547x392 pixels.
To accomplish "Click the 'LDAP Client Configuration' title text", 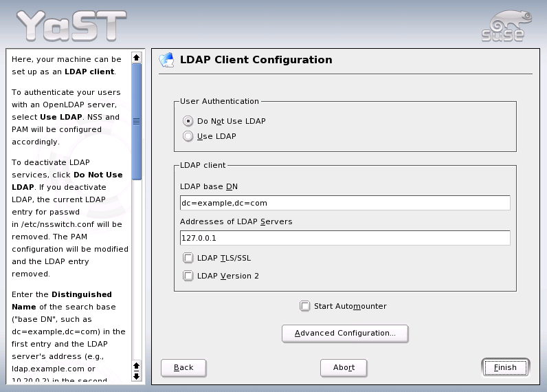I will [256, 60].
